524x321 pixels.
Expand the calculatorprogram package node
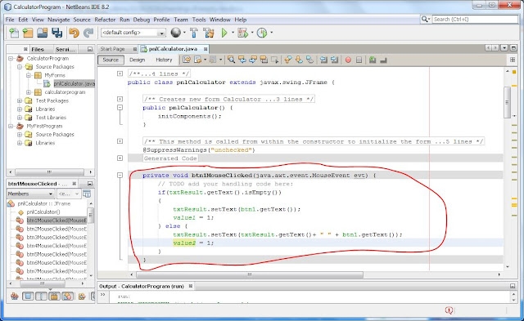tap(29, 92)
